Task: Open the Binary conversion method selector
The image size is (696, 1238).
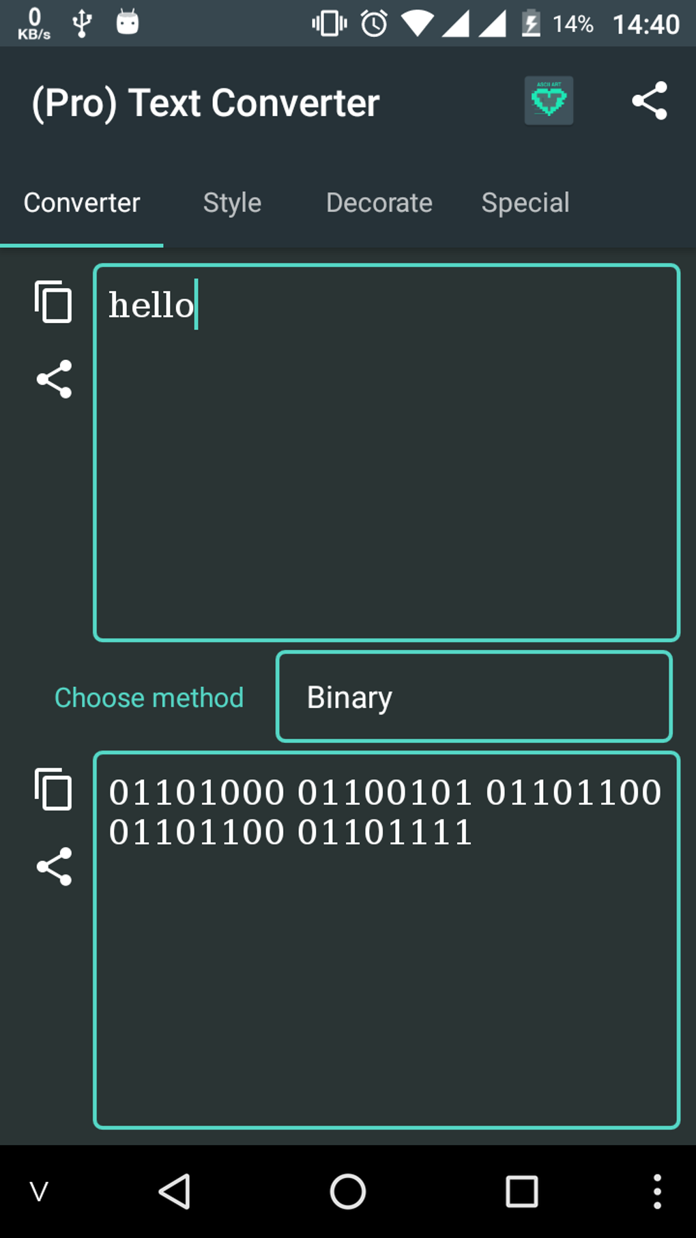Action: pos(473,697)
